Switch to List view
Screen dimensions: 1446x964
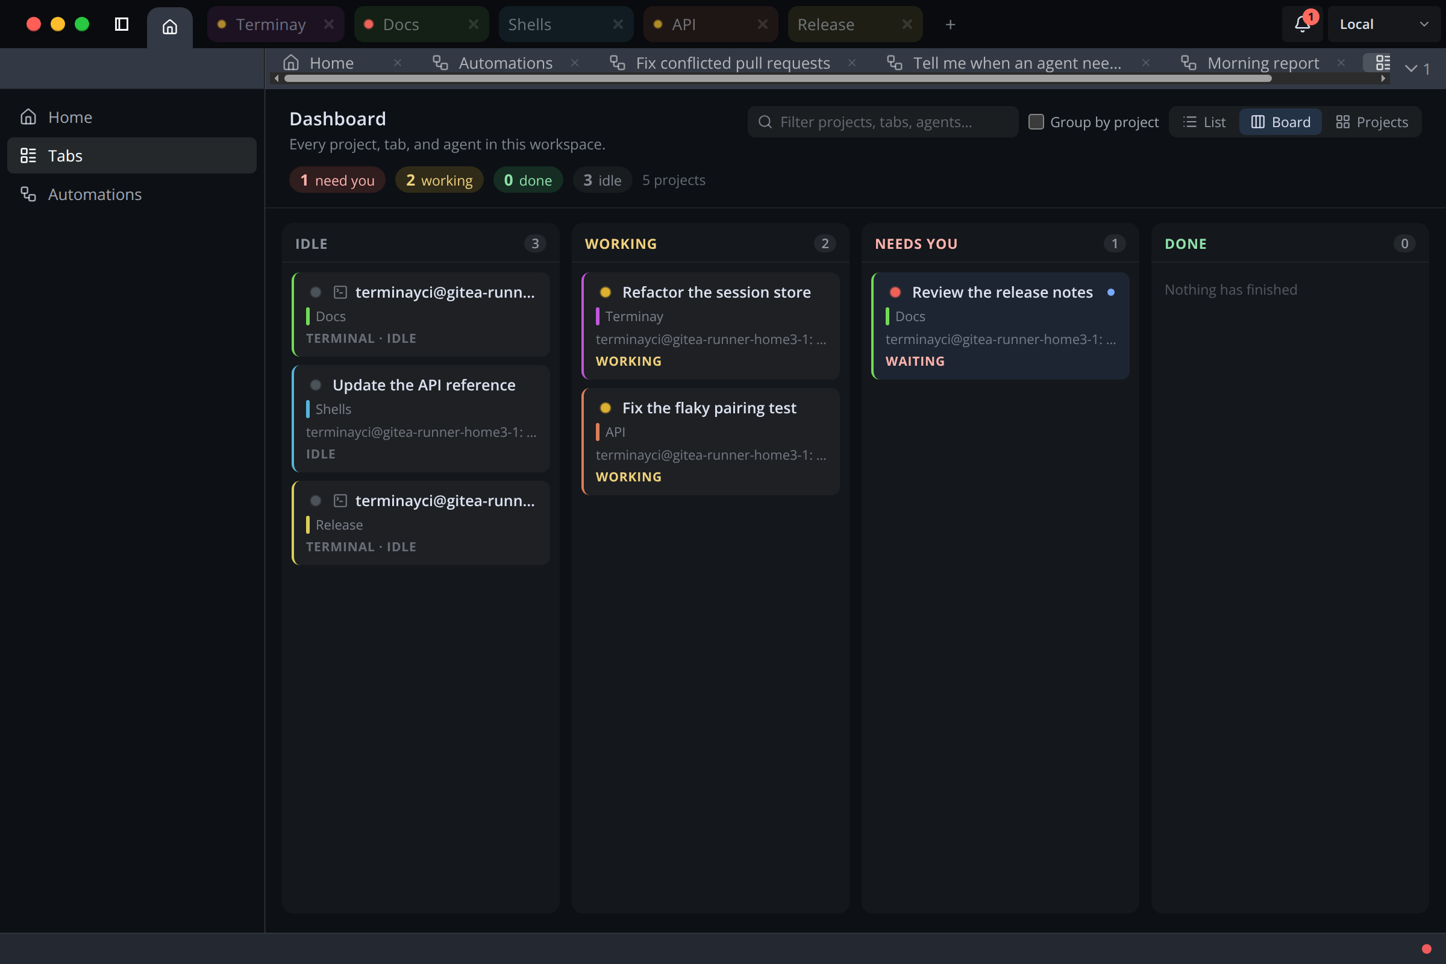click(x=1204, y=122)
